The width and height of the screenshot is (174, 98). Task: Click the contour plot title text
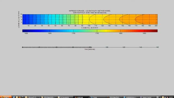[90, 12]
